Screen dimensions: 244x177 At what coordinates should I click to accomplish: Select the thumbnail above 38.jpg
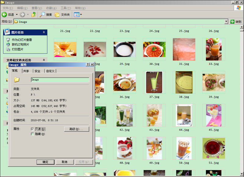tap(184, 82)
